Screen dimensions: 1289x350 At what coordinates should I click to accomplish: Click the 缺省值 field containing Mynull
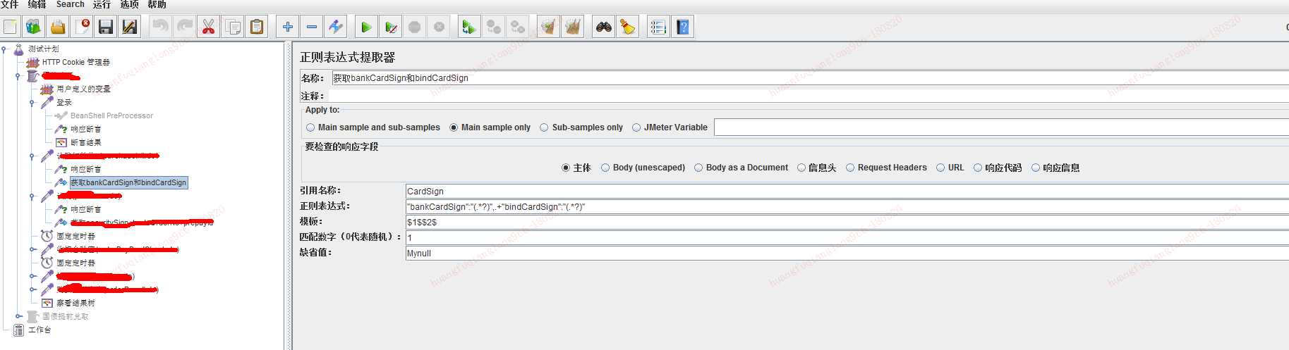click(x=847, y=254)
